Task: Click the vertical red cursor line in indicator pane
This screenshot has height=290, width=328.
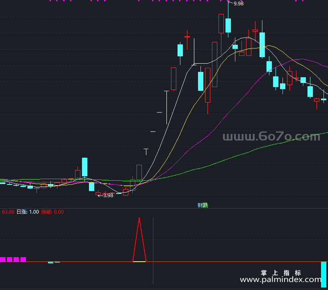Action: coord(153,251)
